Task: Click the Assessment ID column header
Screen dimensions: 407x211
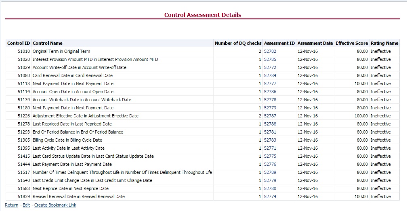Action: (x=279, y=43)
